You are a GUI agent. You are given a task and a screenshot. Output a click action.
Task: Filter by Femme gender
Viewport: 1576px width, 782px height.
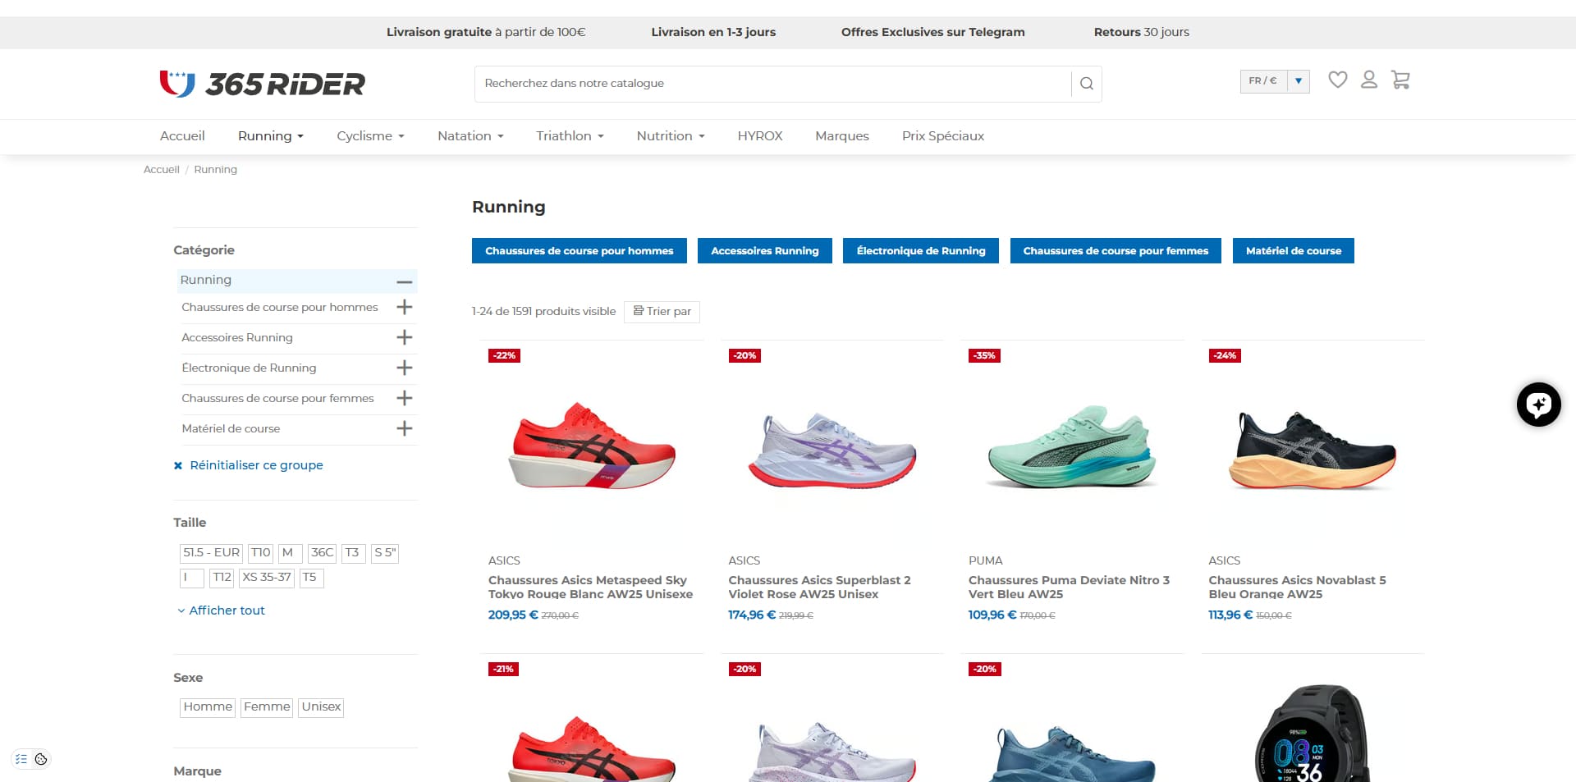click(267, 707)
